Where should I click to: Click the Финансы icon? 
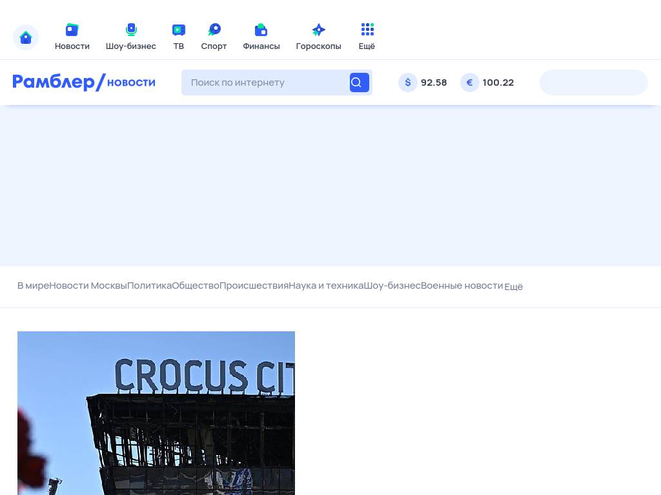click(261, 30)
